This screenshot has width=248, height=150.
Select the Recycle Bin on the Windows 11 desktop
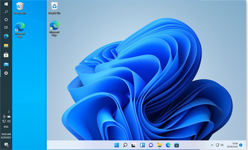click(54, 8)
